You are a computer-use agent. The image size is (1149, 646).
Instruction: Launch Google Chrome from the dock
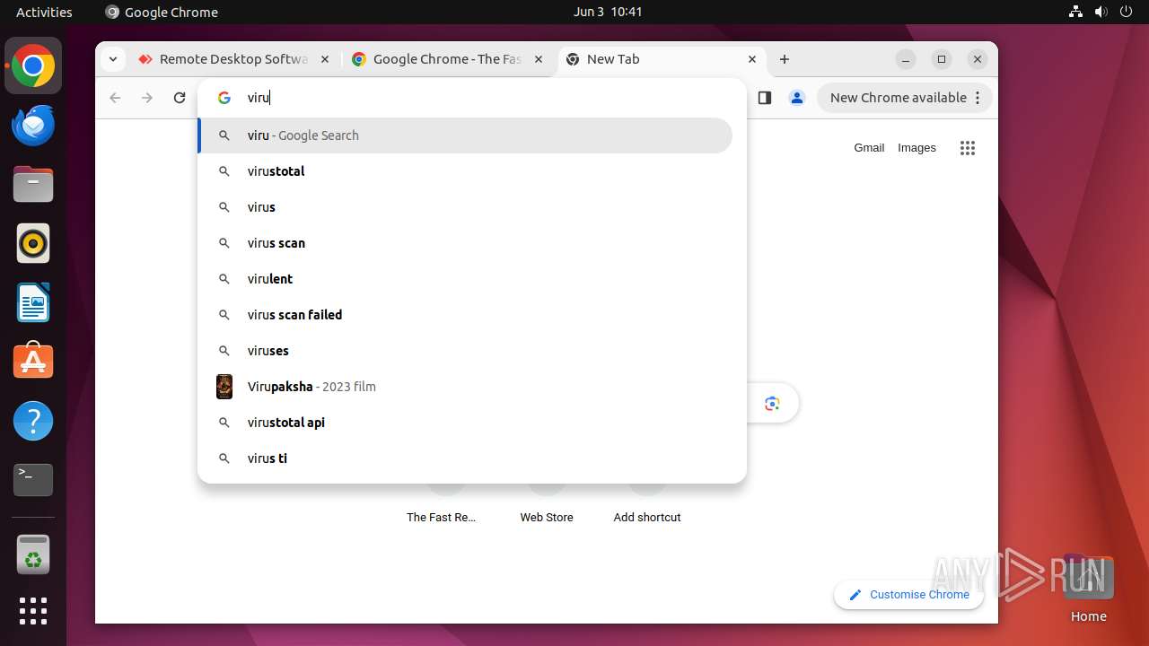tap(33, 66)
